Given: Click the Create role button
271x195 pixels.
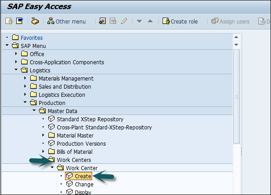Looking at the screenshot, I should [181, 21].
